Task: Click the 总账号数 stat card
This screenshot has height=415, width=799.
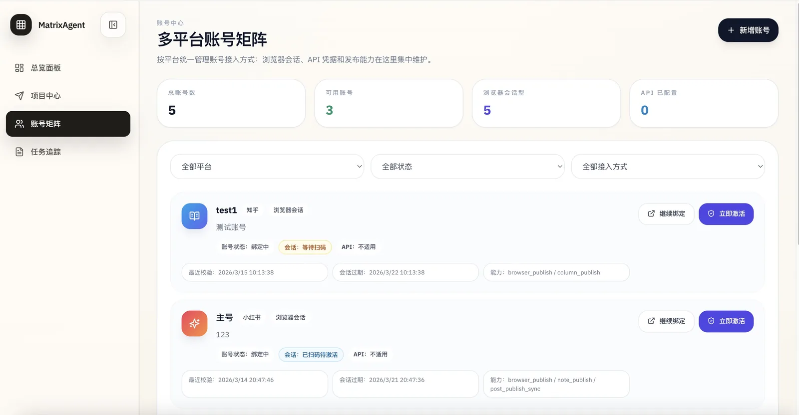Action: coord(231,103)
